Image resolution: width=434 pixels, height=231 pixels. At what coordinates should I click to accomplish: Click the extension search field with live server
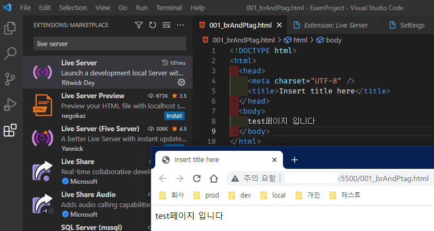110,44
